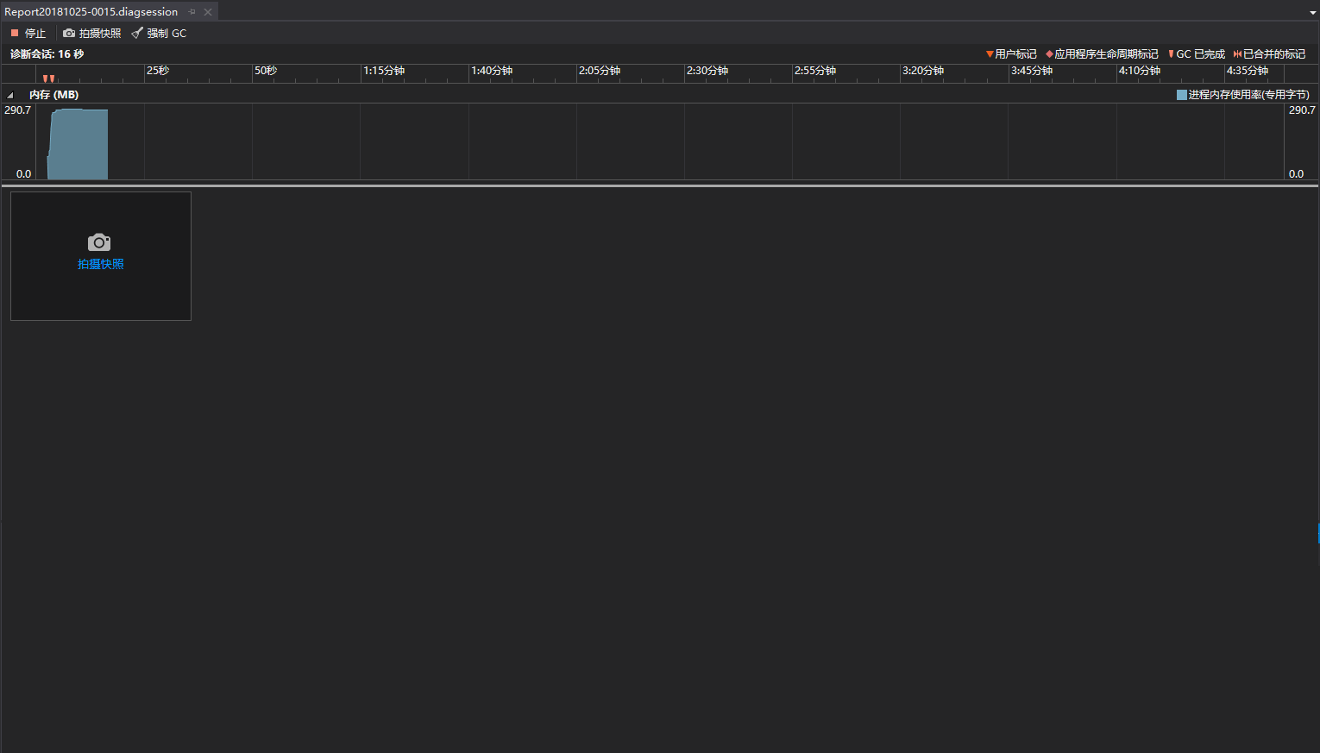Click the 应用程序生命周期标记 legend item
The height and width of the screenshot is (753, 1320).
1102,54
